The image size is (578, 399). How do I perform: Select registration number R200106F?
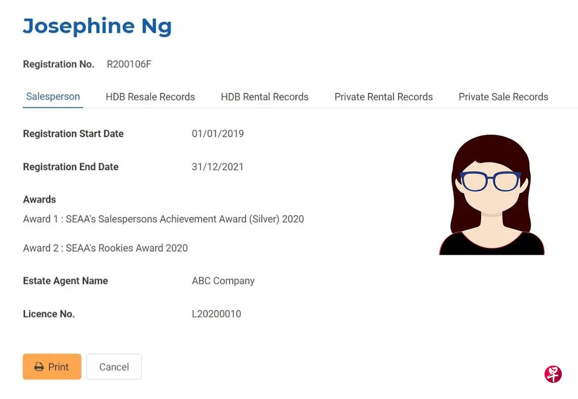[x=129, y=64]
